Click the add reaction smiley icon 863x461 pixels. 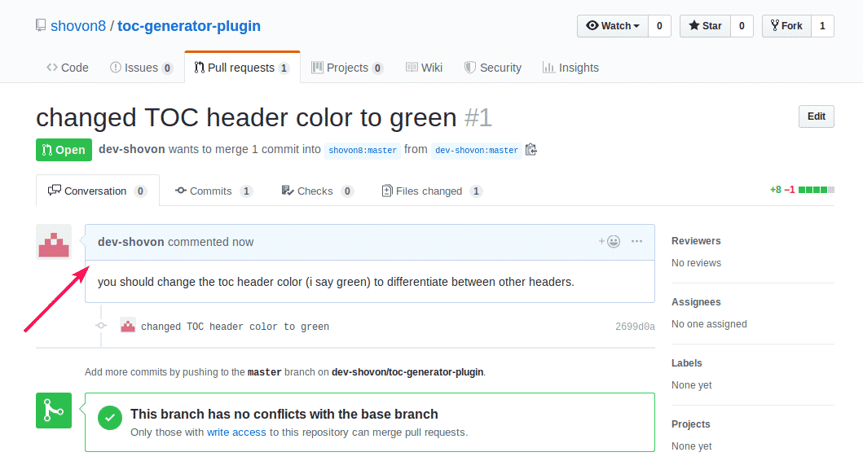pos(610,242)
